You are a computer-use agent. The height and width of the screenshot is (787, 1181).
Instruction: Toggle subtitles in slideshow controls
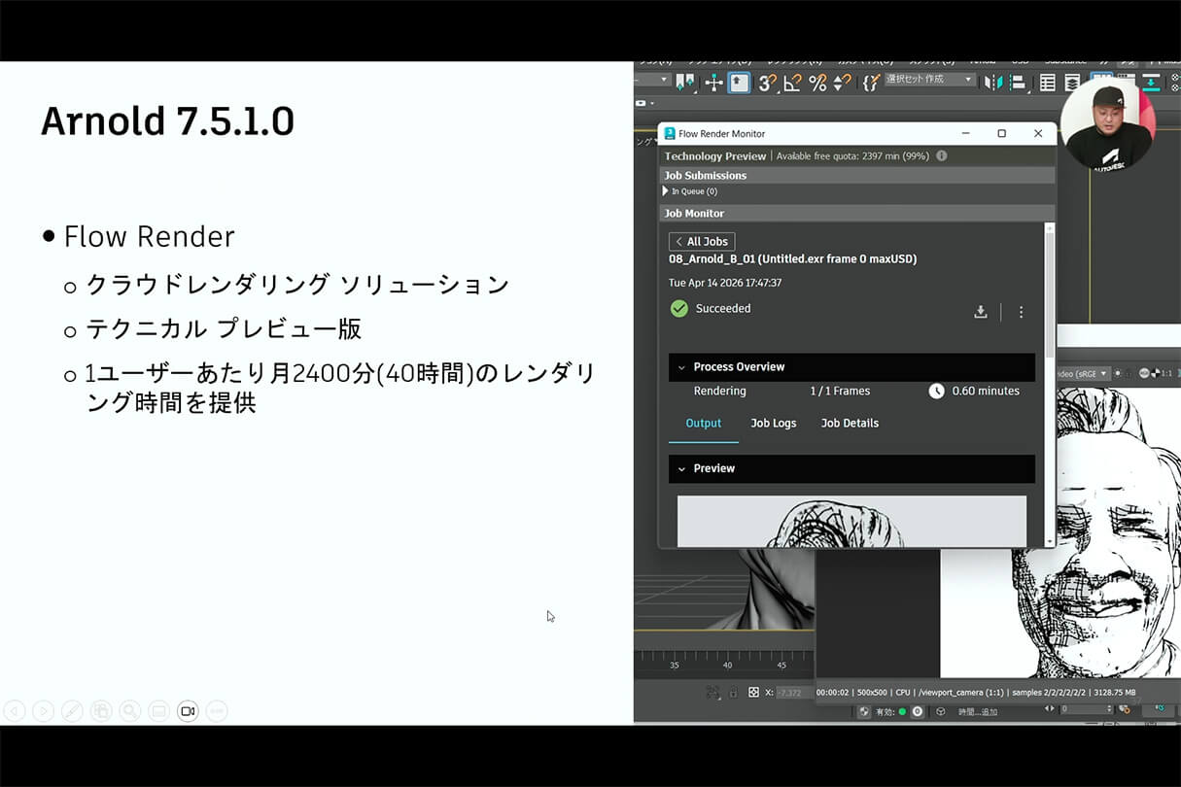[x=158, y=711]
